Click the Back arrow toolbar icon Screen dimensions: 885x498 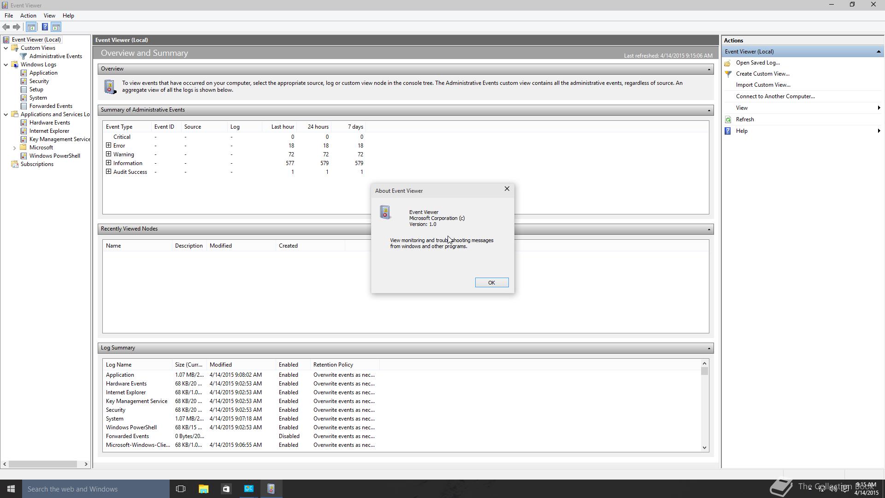pyautogui.click(x=6, y=27)
